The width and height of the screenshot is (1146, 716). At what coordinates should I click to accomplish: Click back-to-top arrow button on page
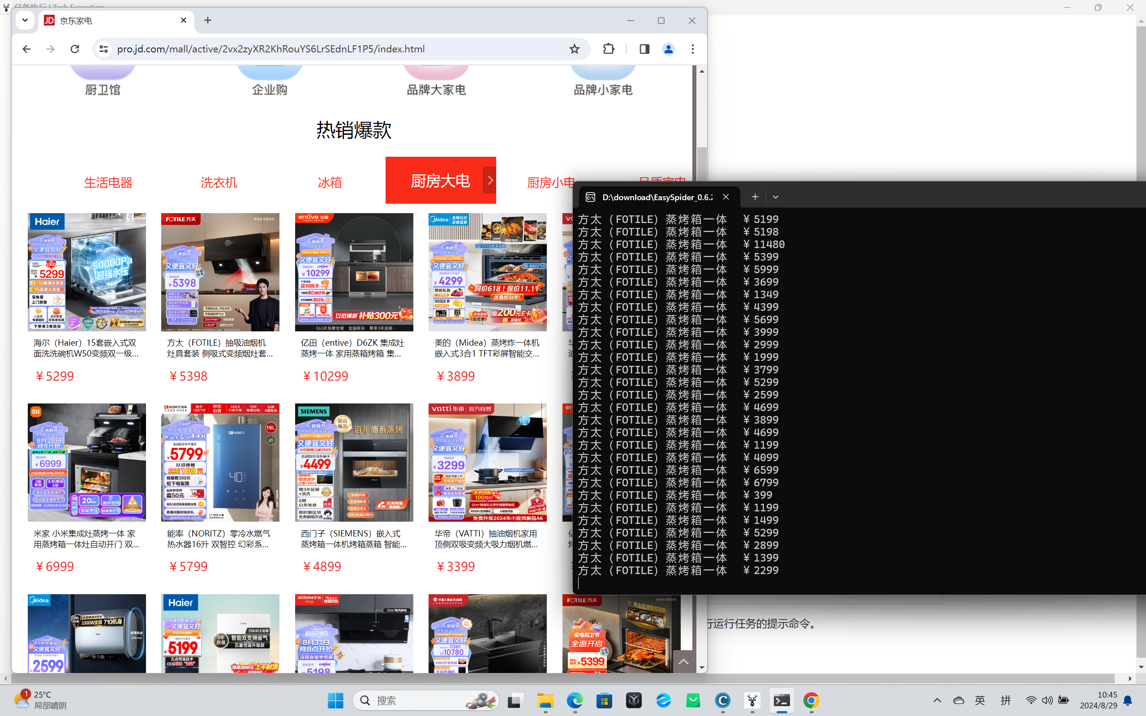coord(683,661)
